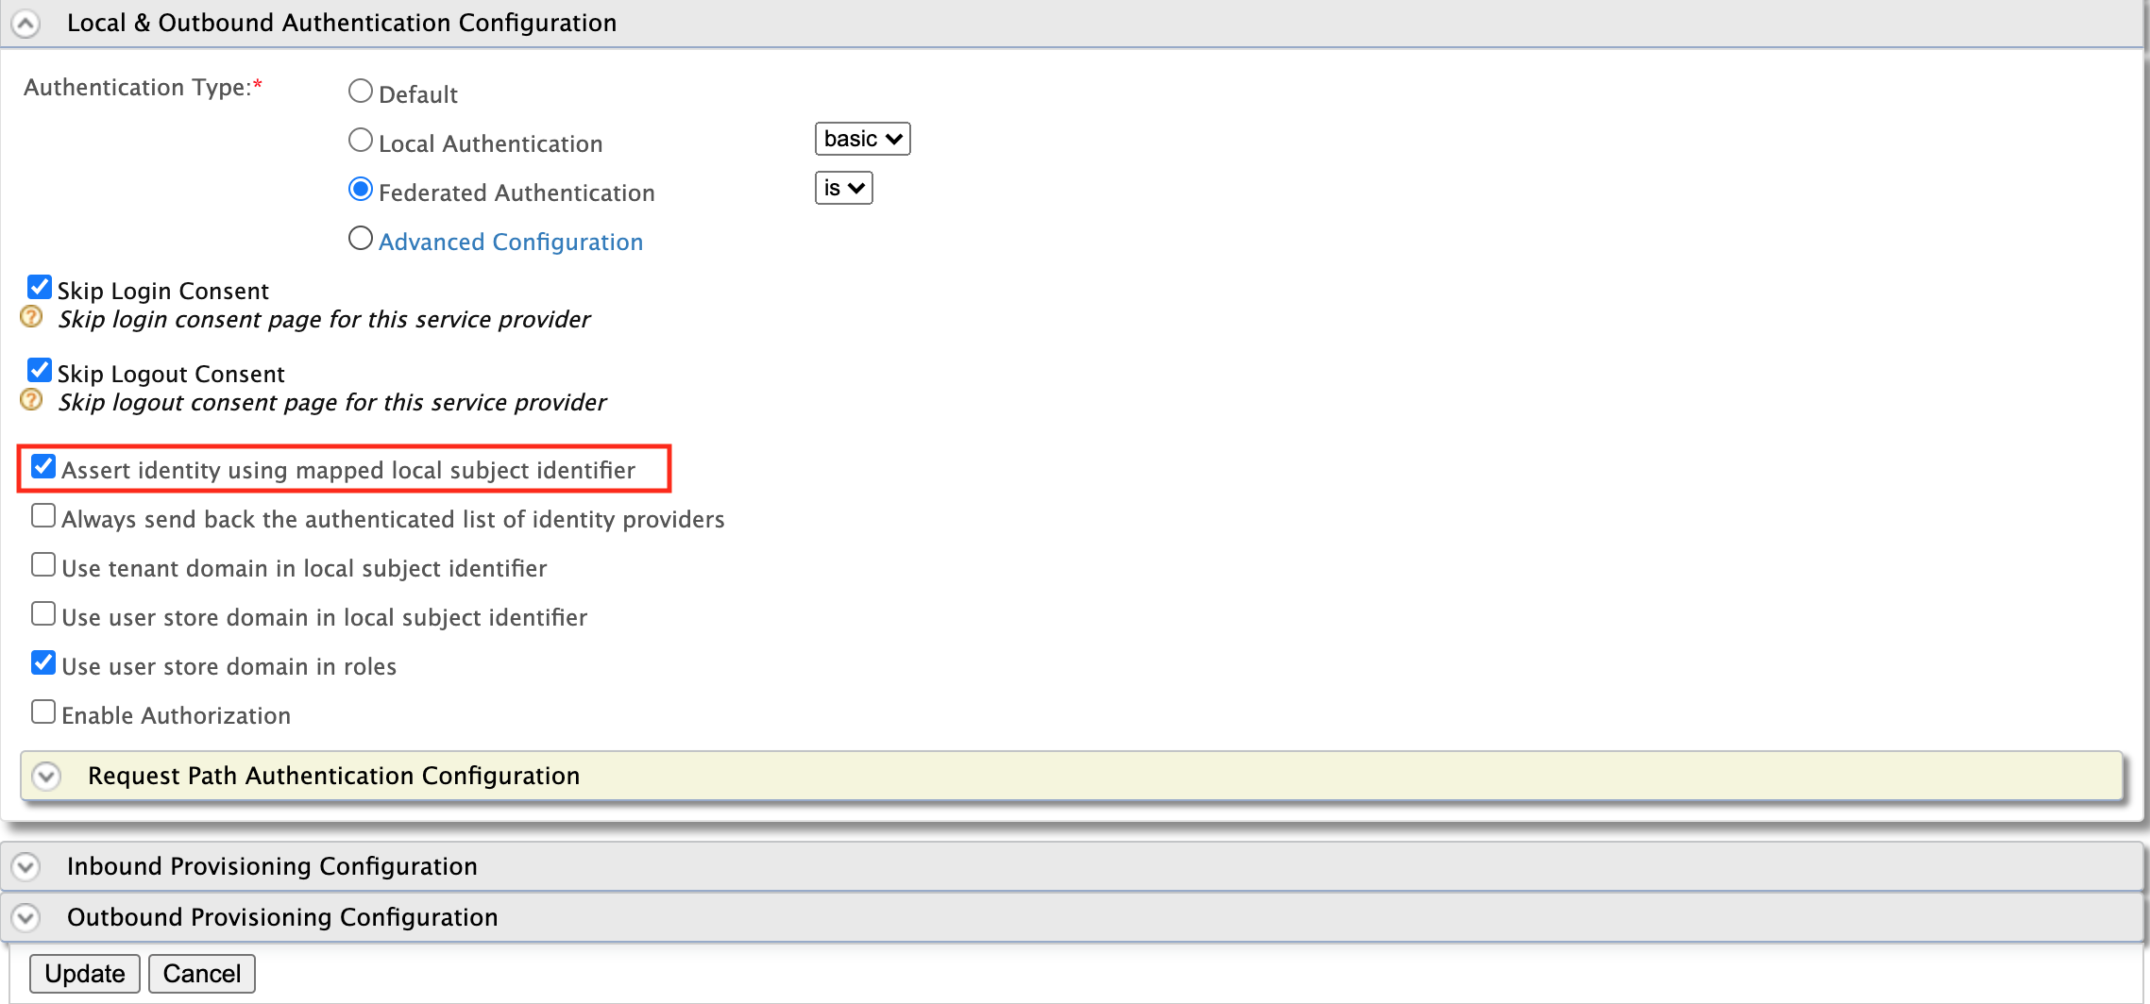Image resolution: width=2150 pixels, height=1004 pixels.
Task: Check Use tenant domain in local subject identifier
Action: click(43, 564)
